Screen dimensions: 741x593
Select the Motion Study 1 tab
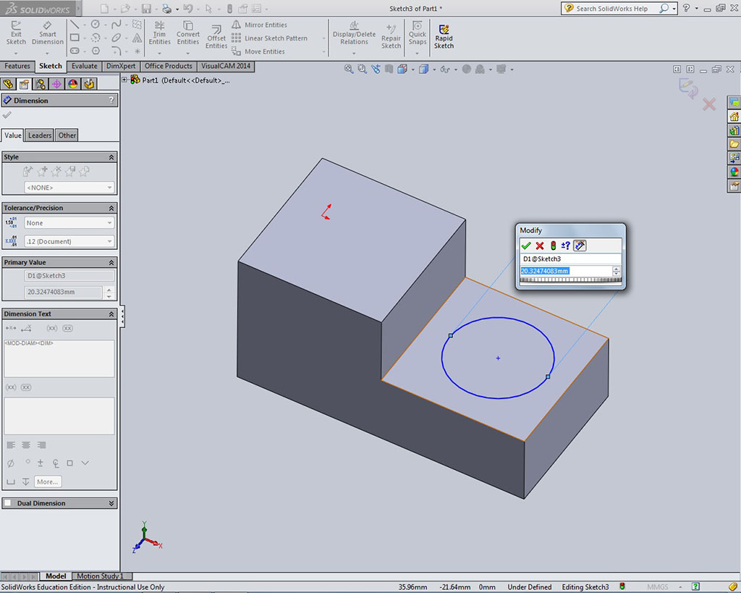click(100, 576)
